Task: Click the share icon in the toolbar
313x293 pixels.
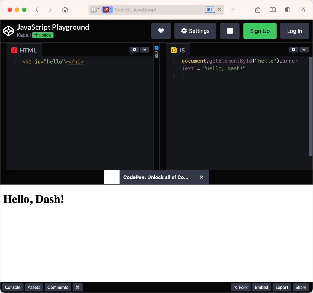Action: 258,10
